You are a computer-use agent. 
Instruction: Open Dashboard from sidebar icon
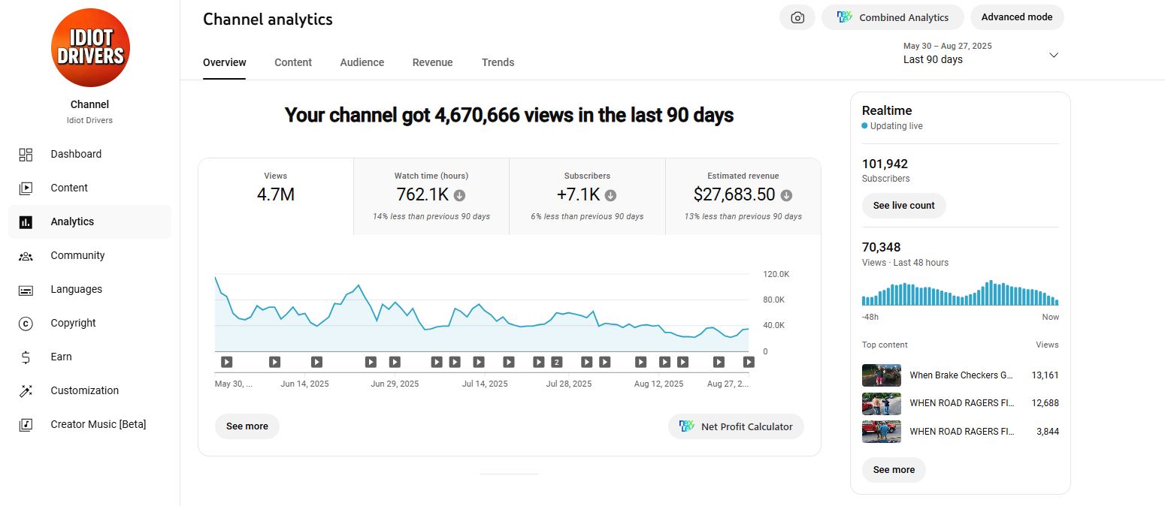click(x=26, y=155)
